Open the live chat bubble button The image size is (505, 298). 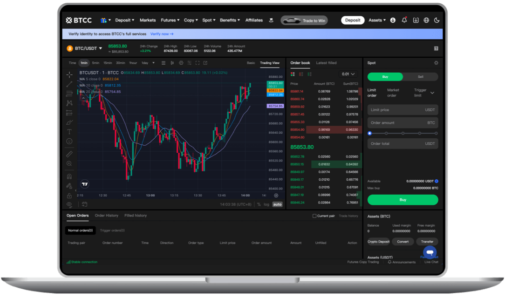click(430, 253)
